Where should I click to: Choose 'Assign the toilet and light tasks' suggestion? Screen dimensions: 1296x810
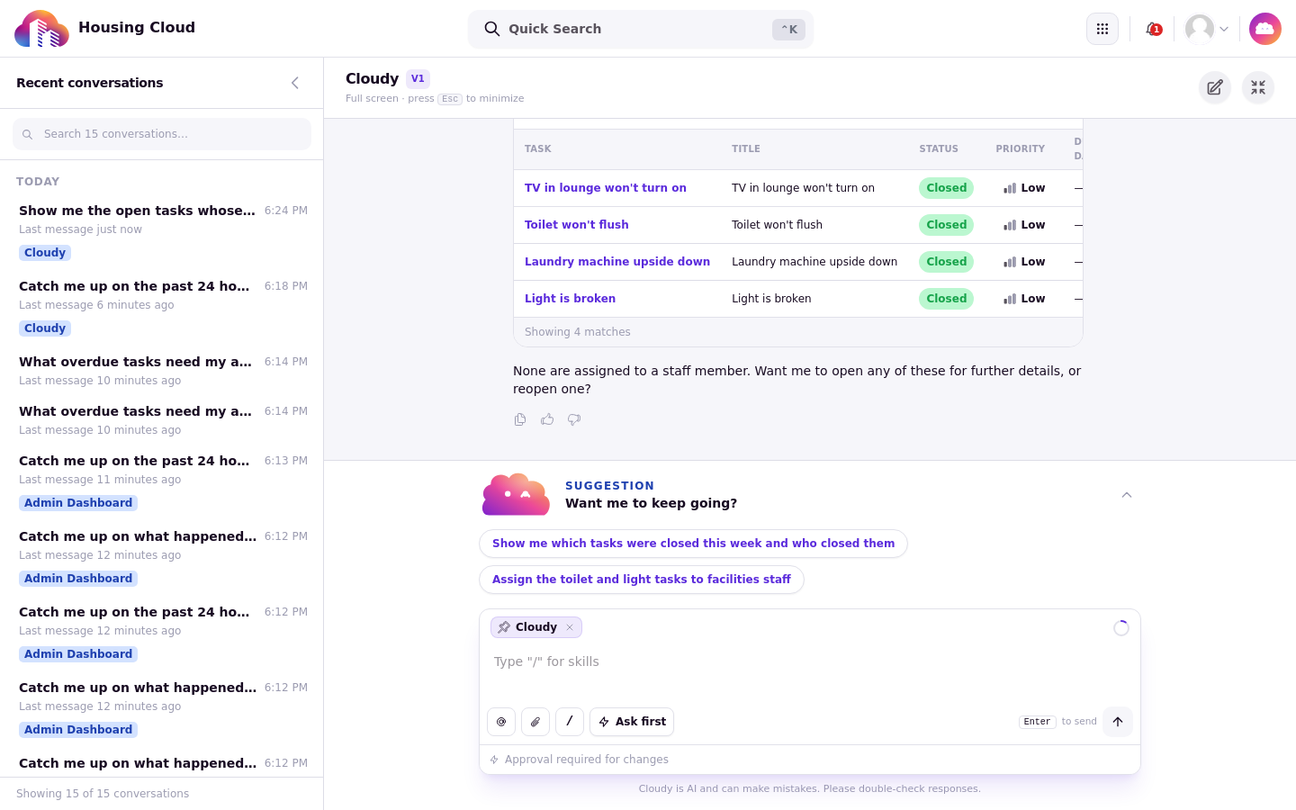[642, 580]
